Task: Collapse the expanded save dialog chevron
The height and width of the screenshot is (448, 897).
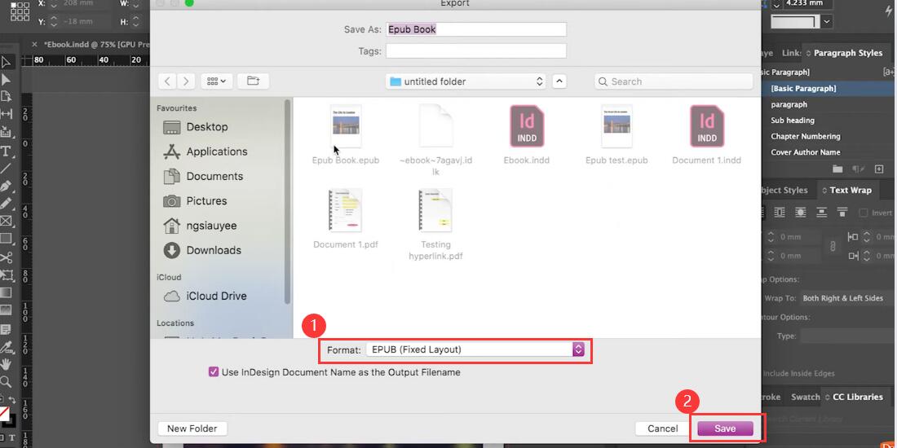Action: click(x=560, y=81)
